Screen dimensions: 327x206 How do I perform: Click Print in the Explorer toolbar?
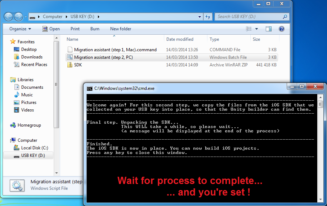click(x=75, y=29)
